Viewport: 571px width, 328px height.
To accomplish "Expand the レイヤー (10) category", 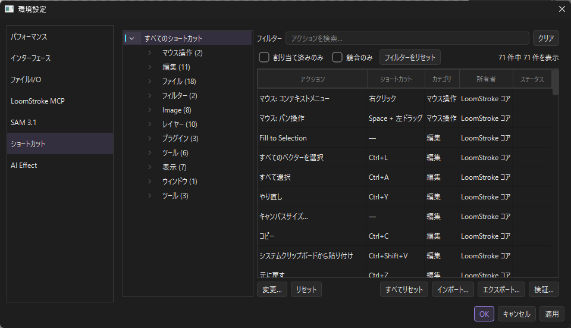I will tap(149, 124).
